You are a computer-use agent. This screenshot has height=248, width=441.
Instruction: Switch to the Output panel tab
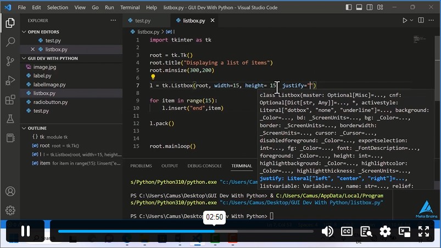170,166
